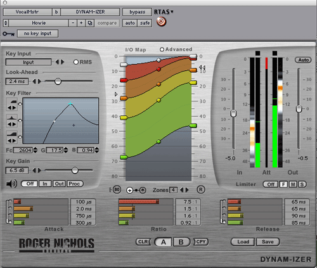This screenshot has width=317, height=268.
Task: Click the CLR button
Action: click(x=143, y=242)
